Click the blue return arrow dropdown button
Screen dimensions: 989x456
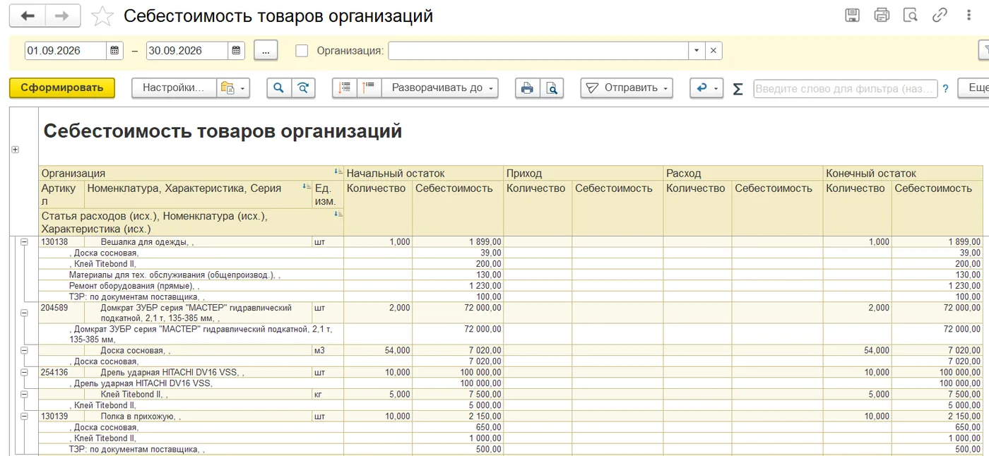coord(706,88)
